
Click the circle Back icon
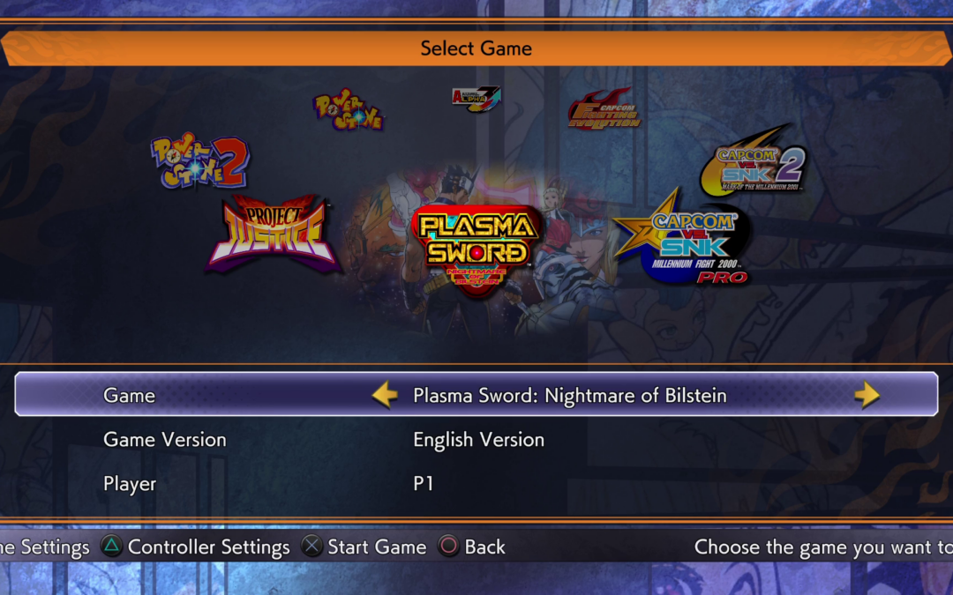(x=448, y=547)
